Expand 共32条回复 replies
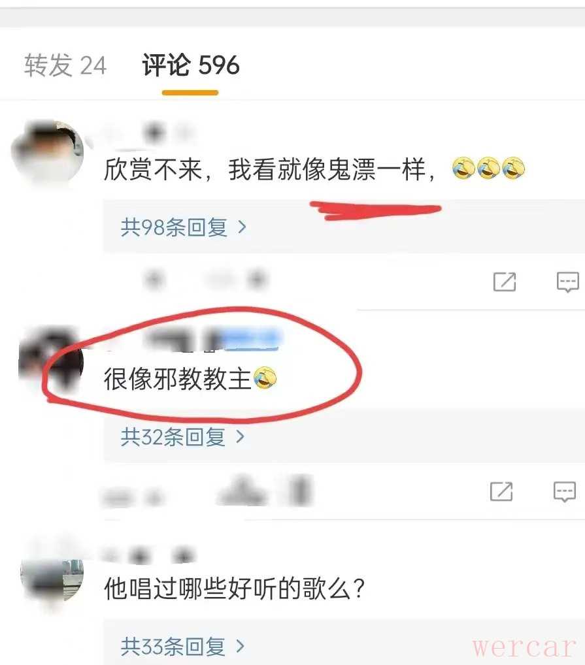Image resolution: width=585 pixels, height=665 pixels. pyautogui.click(x=182, y=436)
